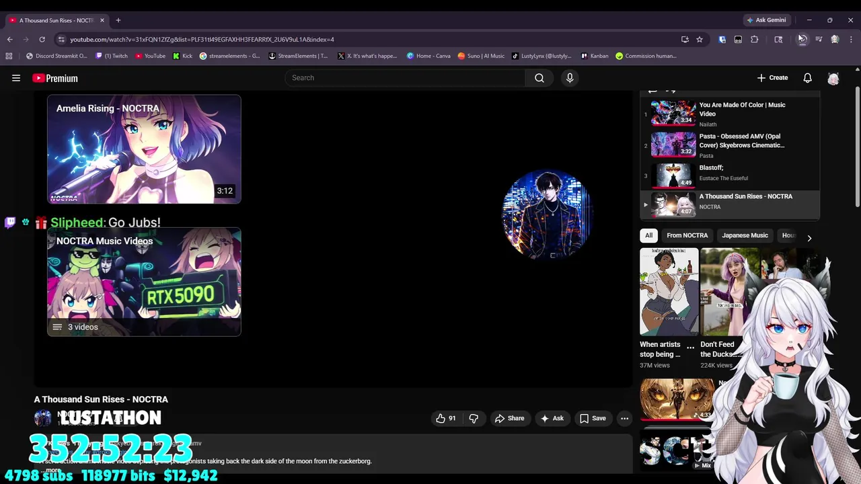Open the YouTube hamburger guide menu

[16, 78]
